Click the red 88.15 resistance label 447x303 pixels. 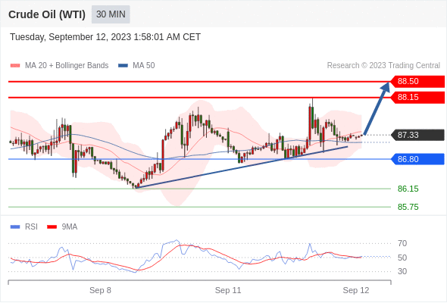tap(417, 97)
